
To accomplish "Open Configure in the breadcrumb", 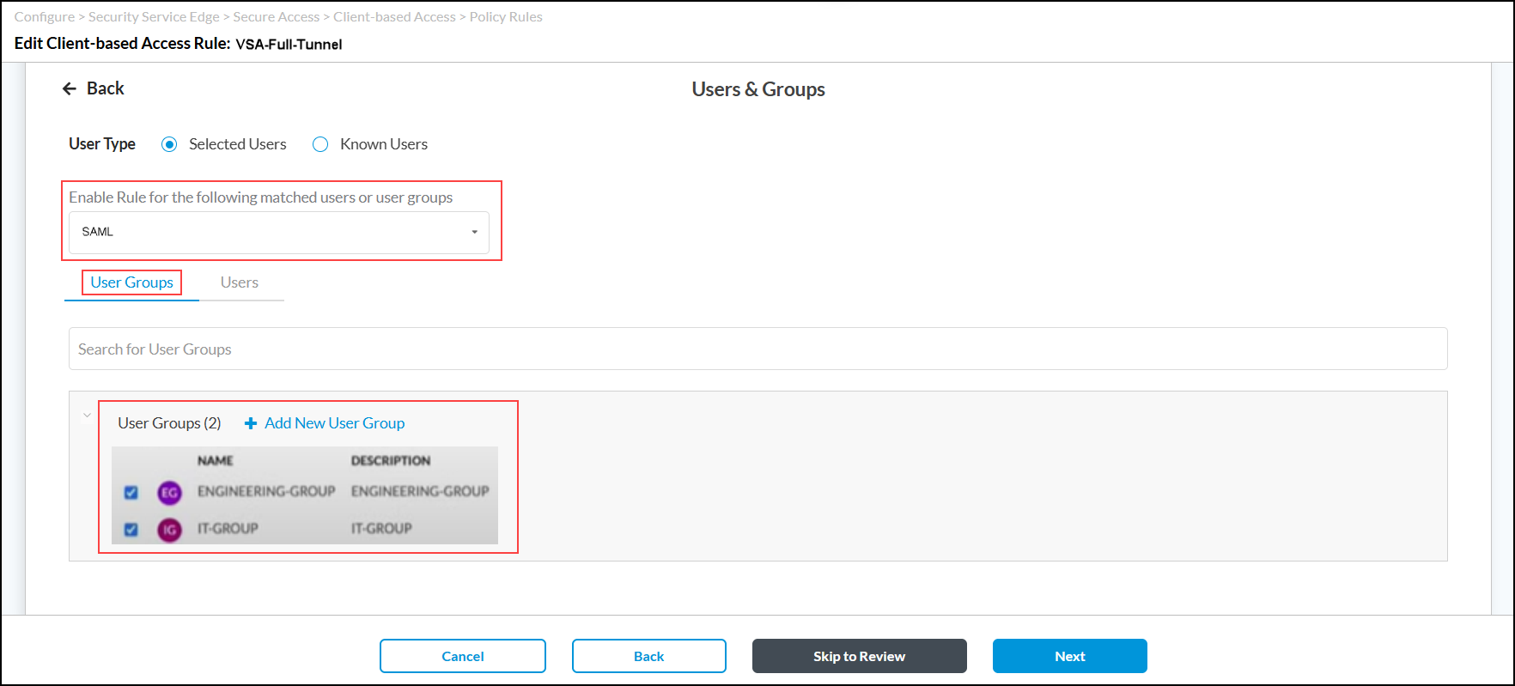I will pos(45,17).
